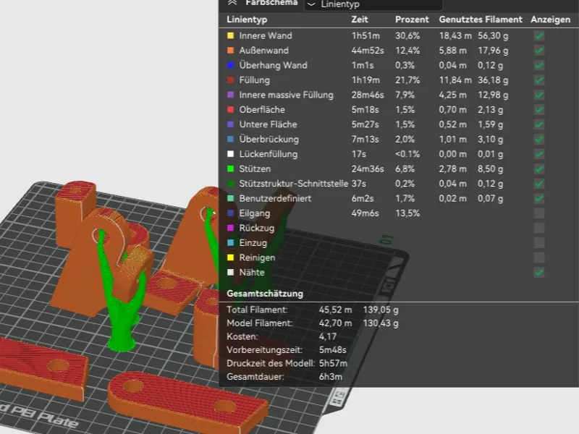Viewport: 579px width, 434px height.
Task: Click the Genutztes Filament column header
Action: click(481, 20)
